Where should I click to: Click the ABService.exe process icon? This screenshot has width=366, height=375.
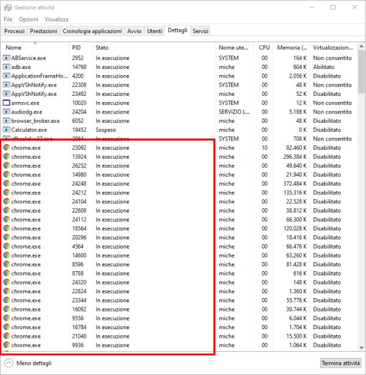pos(7,58)
